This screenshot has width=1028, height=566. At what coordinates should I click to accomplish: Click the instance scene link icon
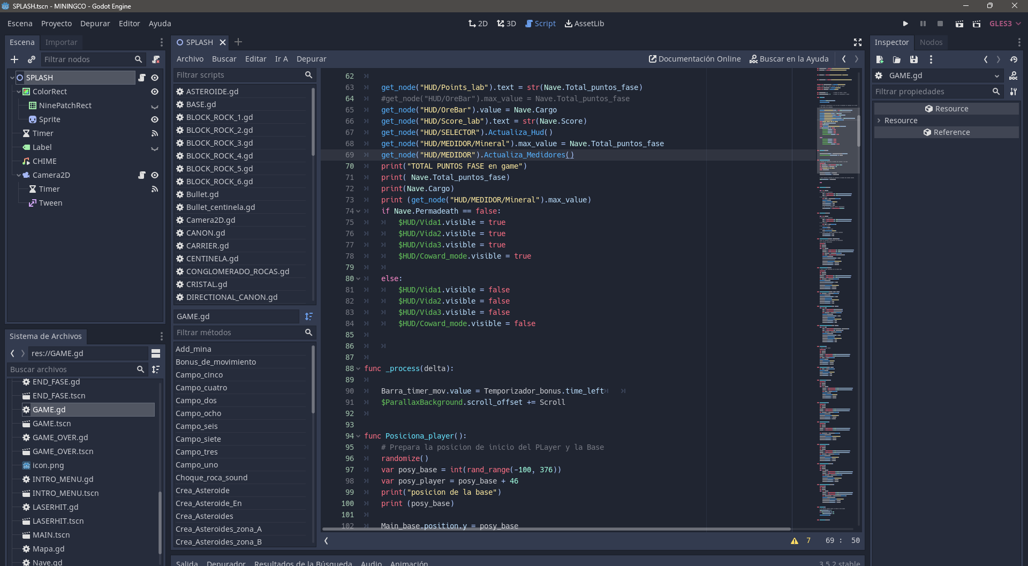pyautogui.click(x=32, y=59)
